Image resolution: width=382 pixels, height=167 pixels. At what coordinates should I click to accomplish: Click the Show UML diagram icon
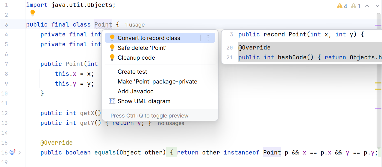tap(112, 101)
